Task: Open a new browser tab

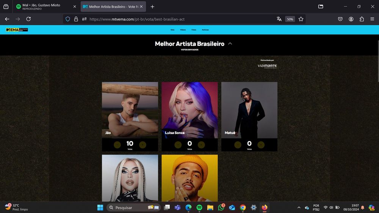Action: pyautogui.click(x=152, y=7)
